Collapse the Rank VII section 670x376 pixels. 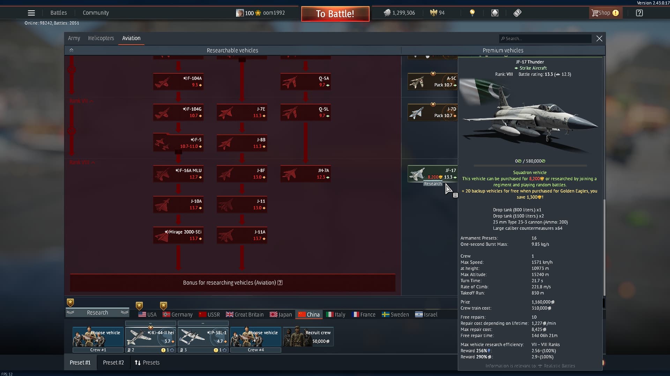tap(80, 101)
